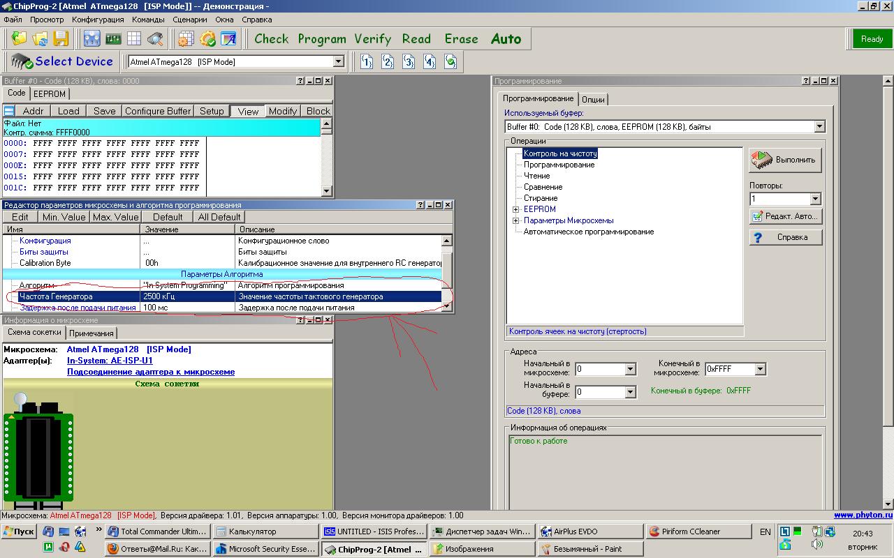Click the parameter editor scrollbar up arrow

coord(447,241)
